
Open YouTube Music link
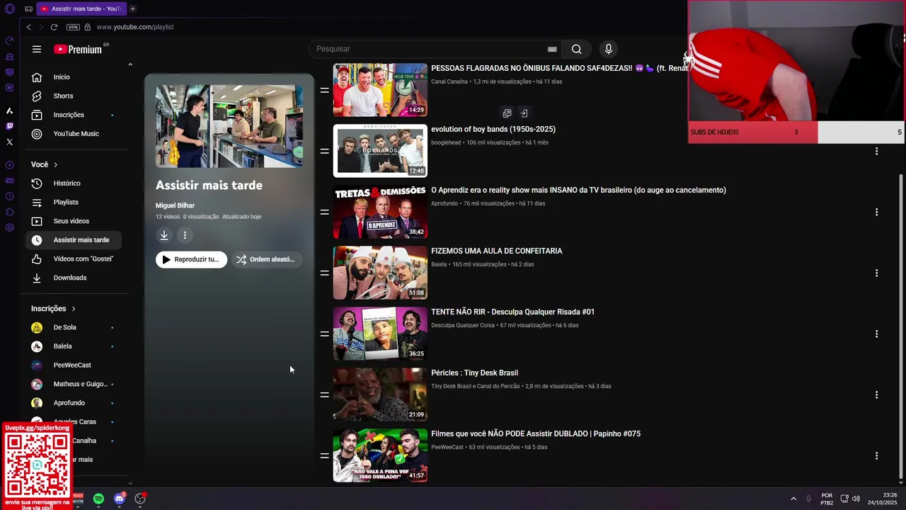point(74,134)
